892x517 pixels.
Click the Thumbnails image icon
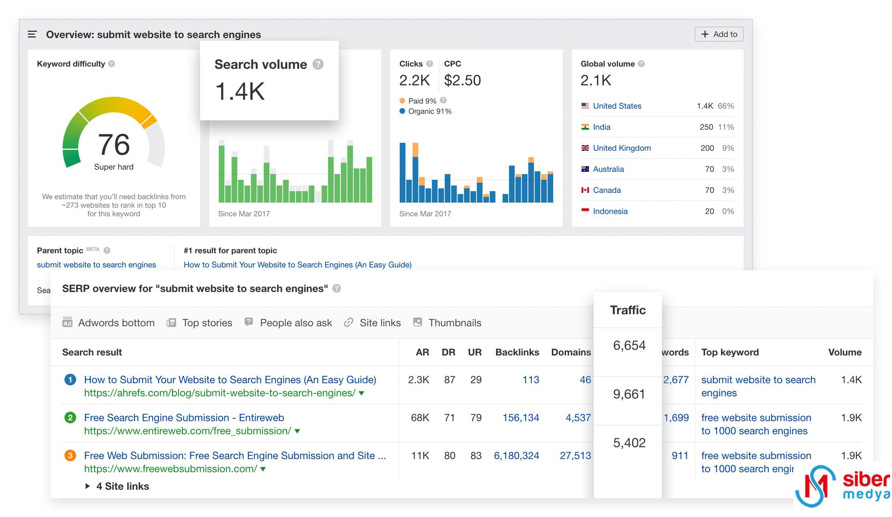(x=417, y=322)
